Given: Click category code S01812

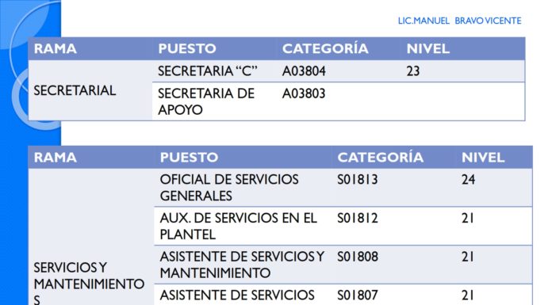Looking at the screenshot, I should coord(358,218).
